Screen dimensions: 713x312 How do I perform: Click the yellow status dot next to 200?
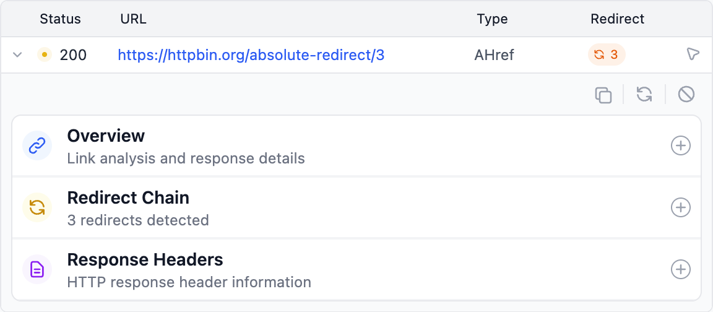(44, 55)
